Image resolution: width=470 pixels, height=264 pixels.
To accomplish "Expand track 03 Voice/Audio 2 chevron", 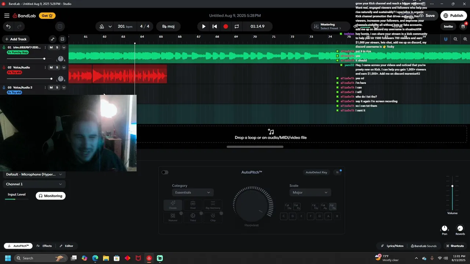I will click(64, 87).
